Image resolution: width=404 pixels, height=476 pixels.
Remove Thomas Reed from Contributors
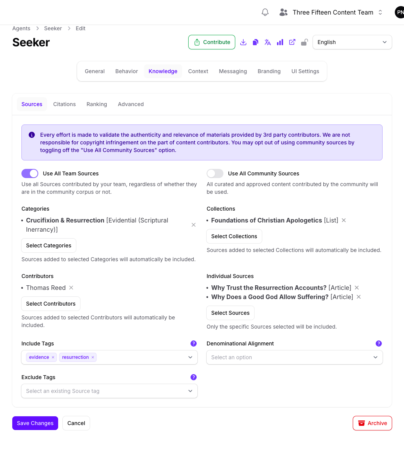tap(71, 288)
